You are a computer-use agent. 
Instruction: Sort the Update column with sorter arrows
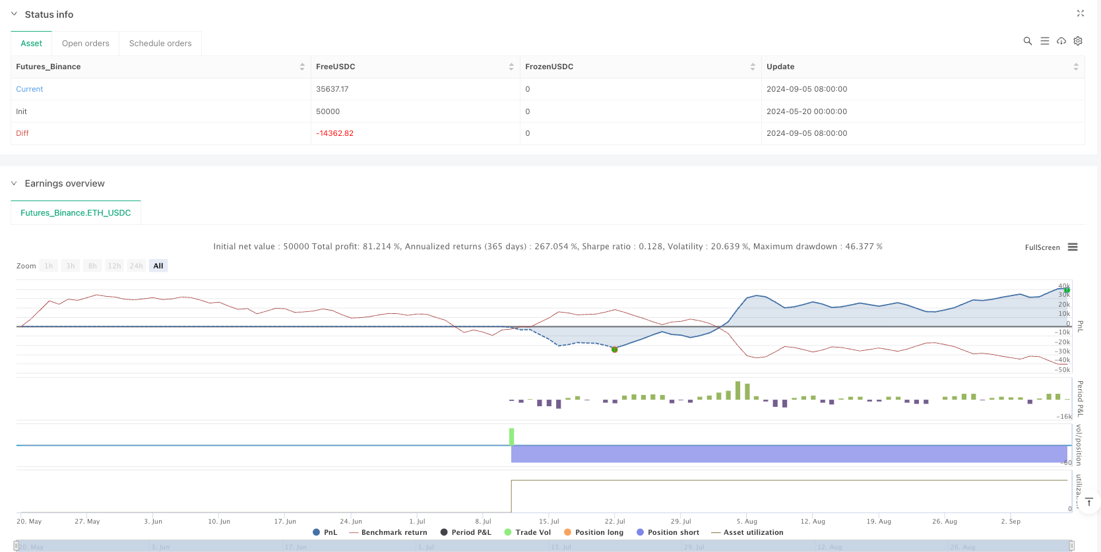[x=1075, y=67]
